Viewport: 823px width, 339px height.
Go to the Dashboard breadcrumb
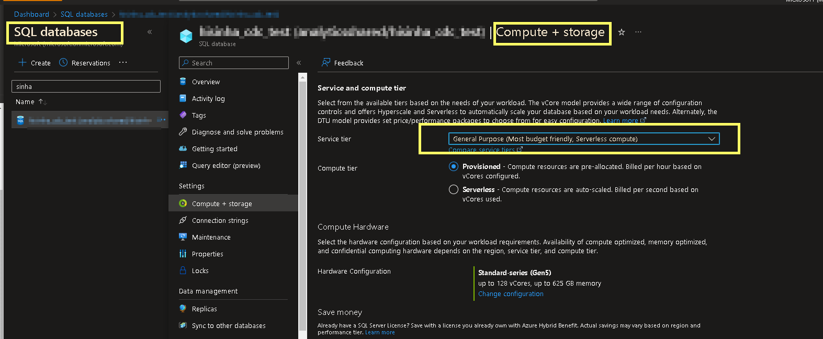coord(31,14)
